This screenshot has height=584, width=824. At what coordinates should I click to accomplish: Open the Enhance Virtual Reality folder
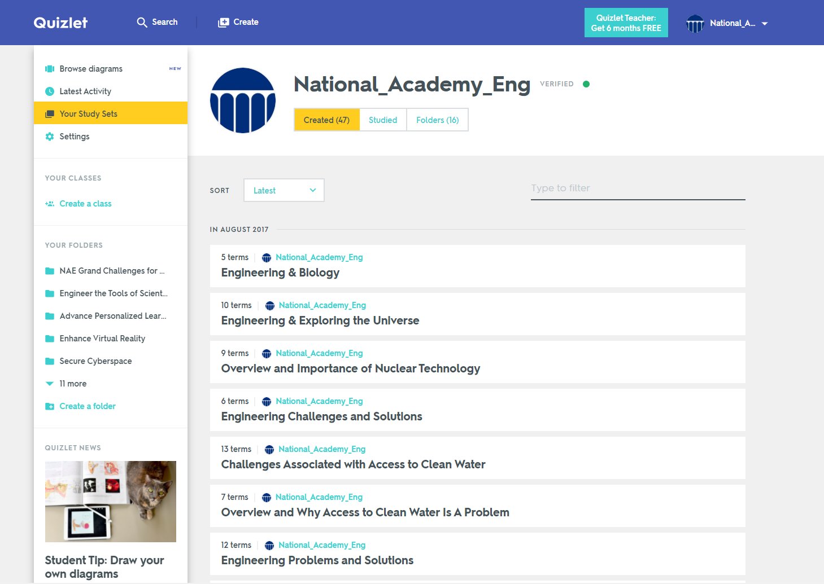[x=103, y=339]
